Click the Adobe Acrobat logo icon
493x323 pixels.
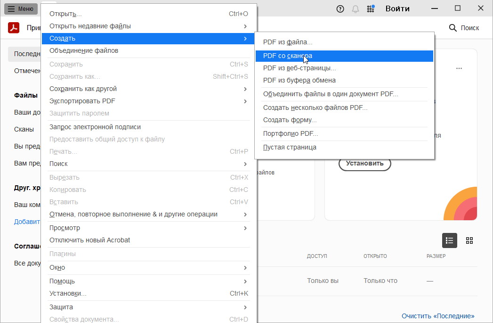(14, 28)
